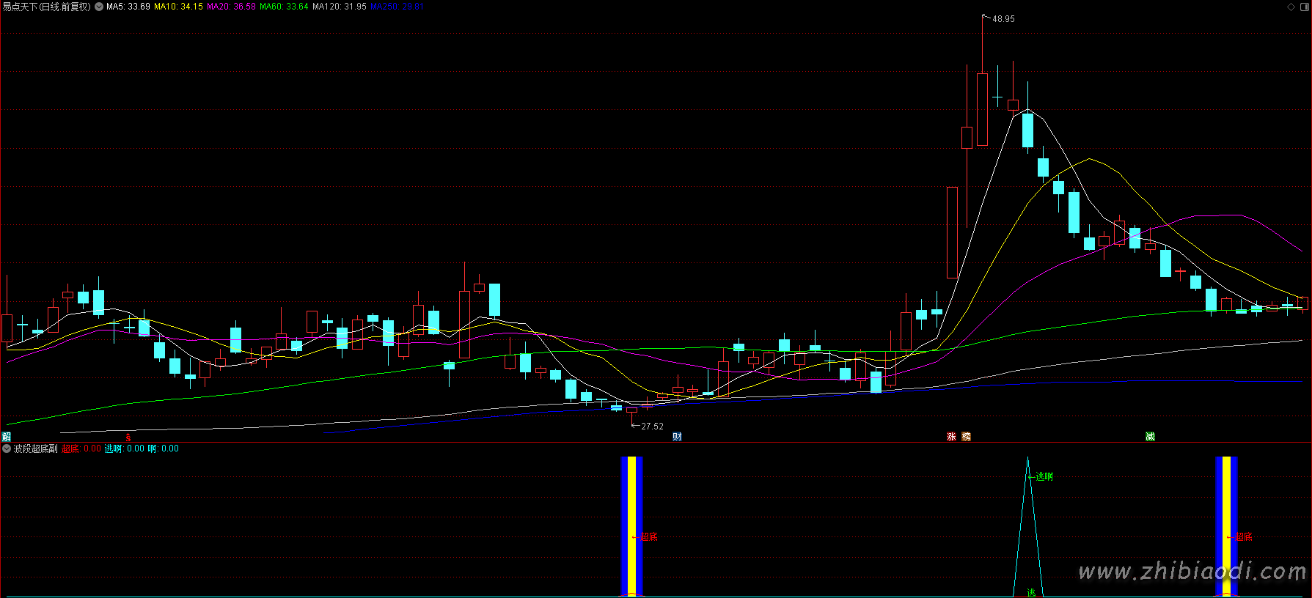Select the magenta MA20 indicator label
The height and width of the screenshot is (598, 1312).
click(231, 7)
